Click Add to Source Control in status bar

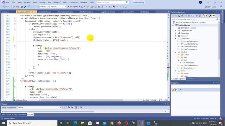(205, 118)
